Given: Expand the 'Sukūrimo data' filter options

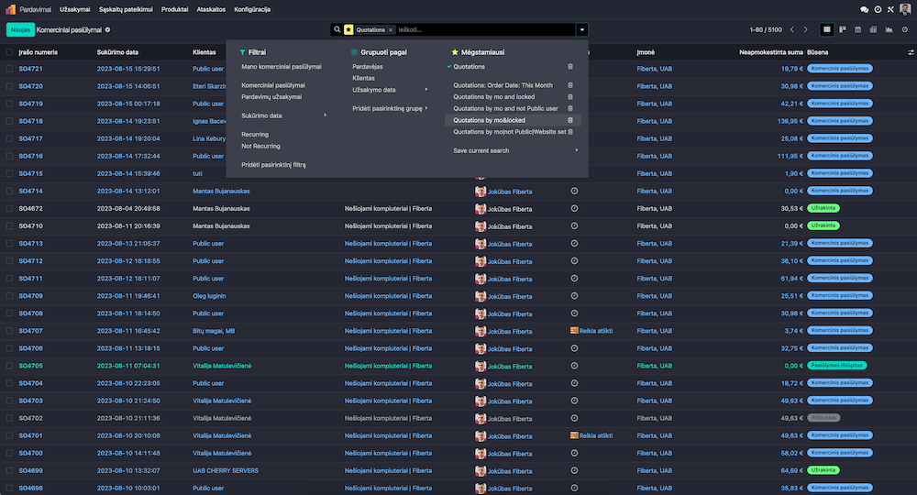Looking at the screenshot, I should pyautogui.click(x=284, y=115).
